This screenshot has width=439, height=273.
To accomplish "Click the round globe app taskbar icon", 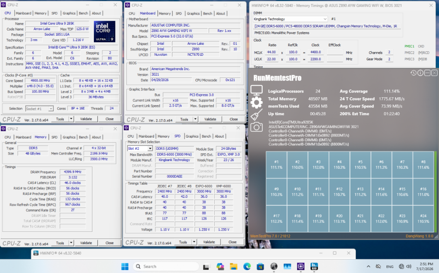I will pyautogui.click(x=274, y=266).
